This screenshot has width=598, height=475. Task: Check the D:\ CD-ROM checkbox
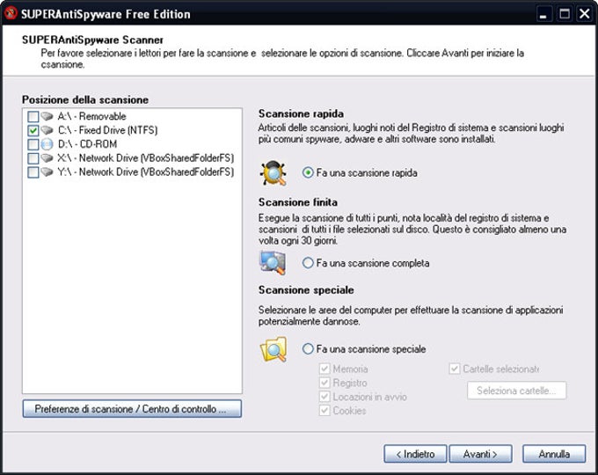[33, 144]
